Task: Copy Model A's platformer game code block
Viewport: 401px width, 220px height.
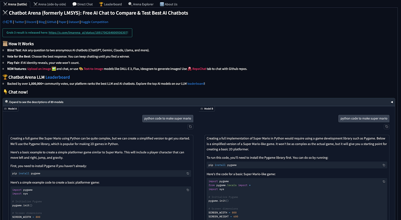Action: tap(188, 190)
